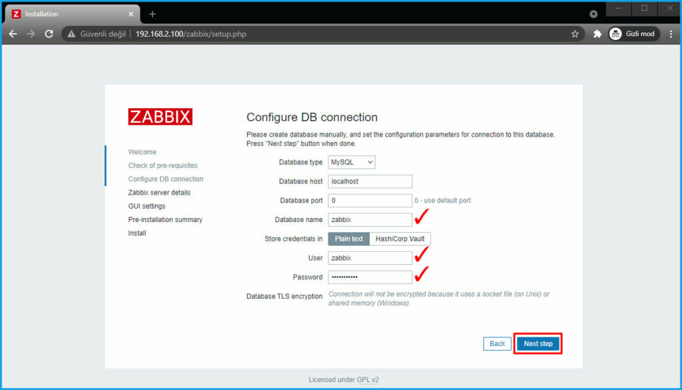Click the User field label
The image size is (682, 390).
tap(315, 258)
